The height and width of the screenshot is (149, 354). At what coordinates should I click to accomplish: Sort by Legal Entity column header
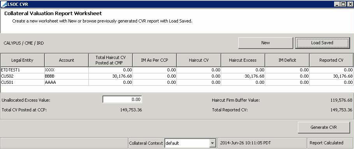click(22, 60)
